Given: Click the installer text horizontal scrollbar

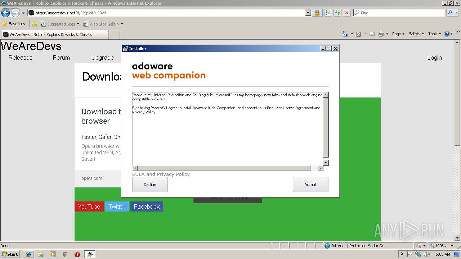Looking at the screenshot, I should coord(228,168).
